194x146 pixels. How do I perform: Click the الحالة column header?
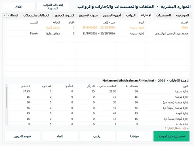pos(50,22)
